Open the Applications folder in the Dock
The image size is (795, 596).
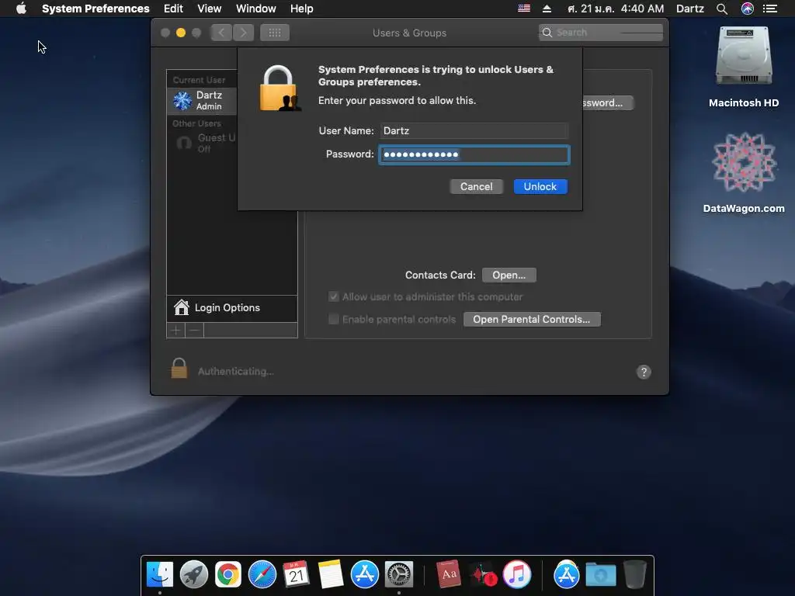click(x=566, y=574)
